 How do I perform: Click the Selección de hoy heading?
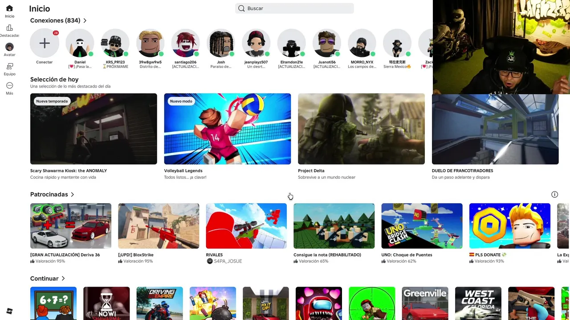[x=54, y=80]
